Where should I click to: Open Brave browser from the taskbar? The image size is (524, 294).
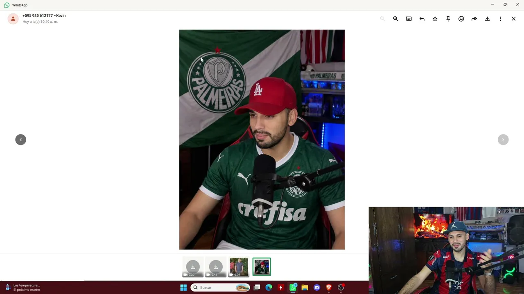click(x=328, y=287)
